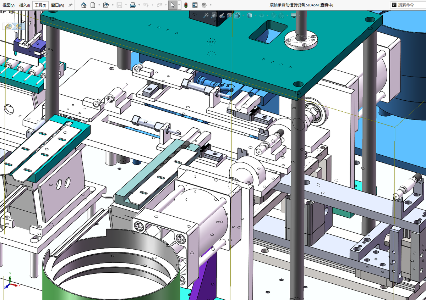The height and width of the screenshot is (300, 426).
Task: Click the Save disk icon
Action: [119, 5]
